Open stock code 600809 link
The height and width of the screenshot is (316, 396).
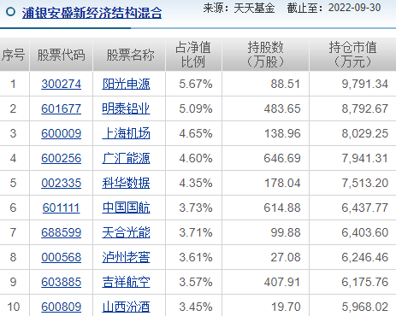(x=62, y=307)
